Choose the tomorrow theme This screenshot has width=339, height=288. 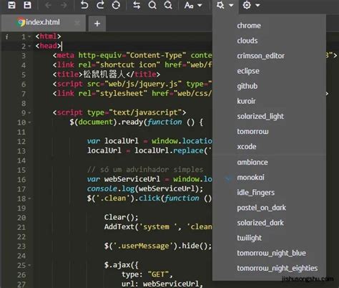click(x=252, y=132)
